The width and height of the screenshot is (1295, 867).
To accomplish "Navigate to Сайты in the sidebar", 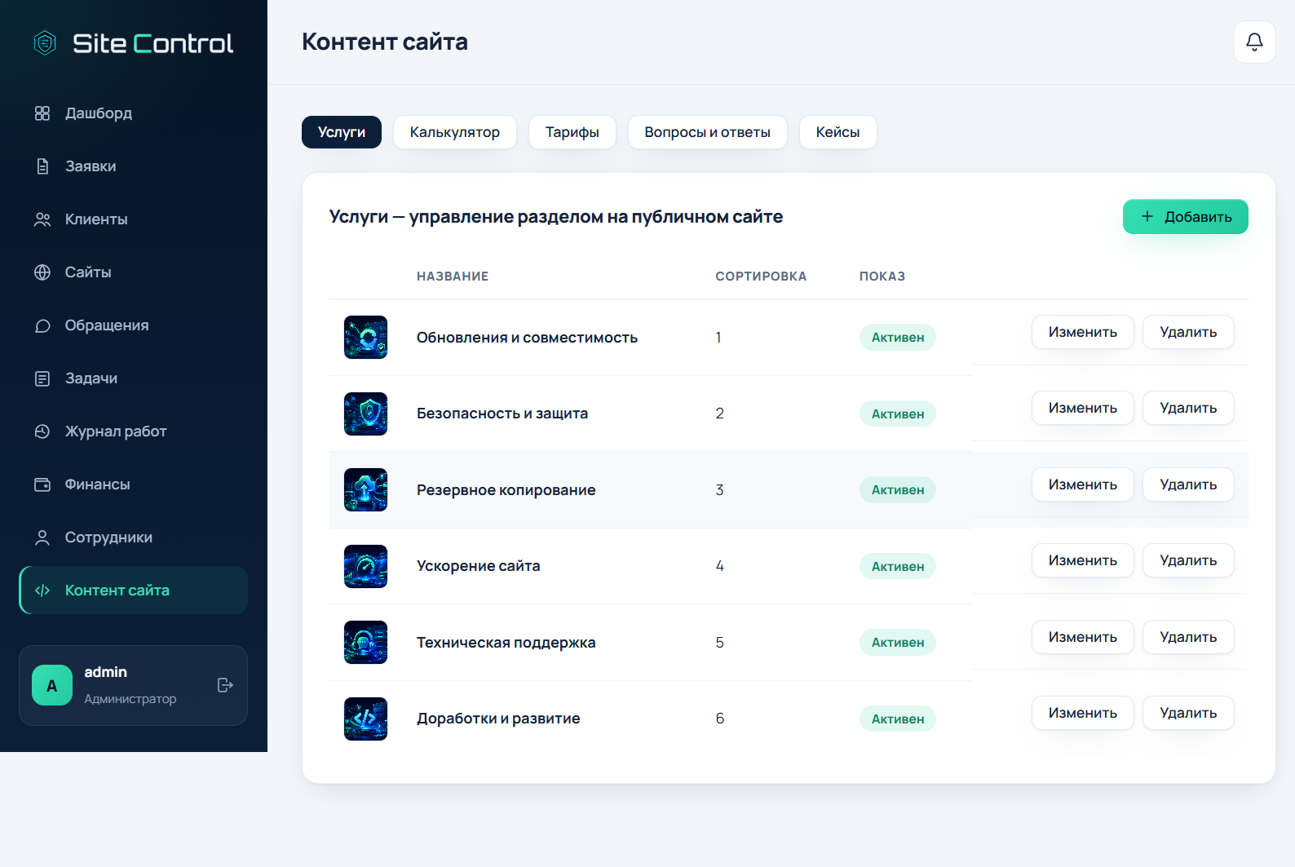I will tap(134, 272).
